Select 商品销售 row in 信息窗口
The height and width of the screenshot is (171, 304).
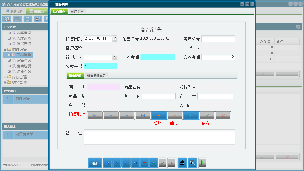click(25, 100)
